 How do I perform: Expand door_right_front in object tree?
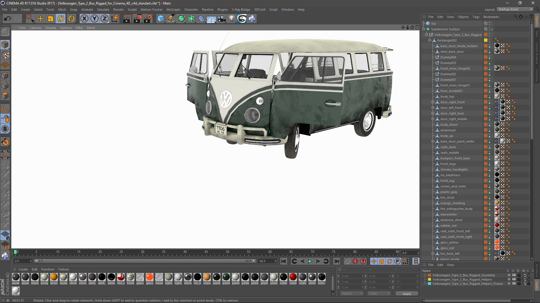click(x=433, y=102)
